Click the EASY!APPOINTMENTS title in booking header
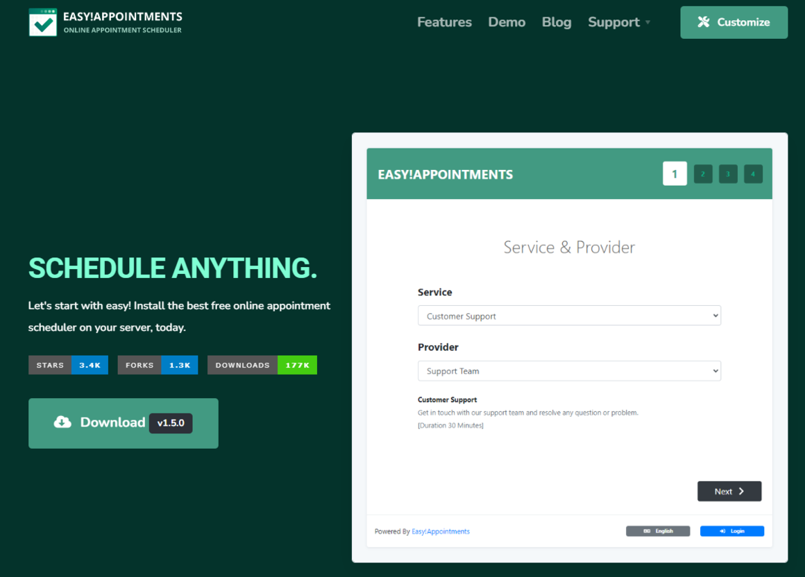 click(445, 174)
